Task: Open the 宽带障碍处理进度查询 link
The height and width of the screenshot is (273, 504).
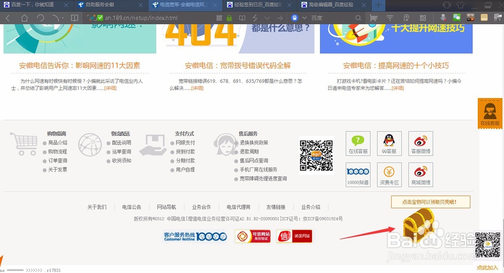Action: click(x=263, y=178)
